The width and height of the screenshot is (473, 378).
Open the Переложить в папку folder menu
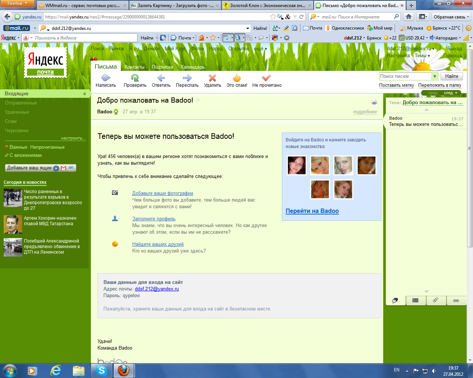point(440,85)
